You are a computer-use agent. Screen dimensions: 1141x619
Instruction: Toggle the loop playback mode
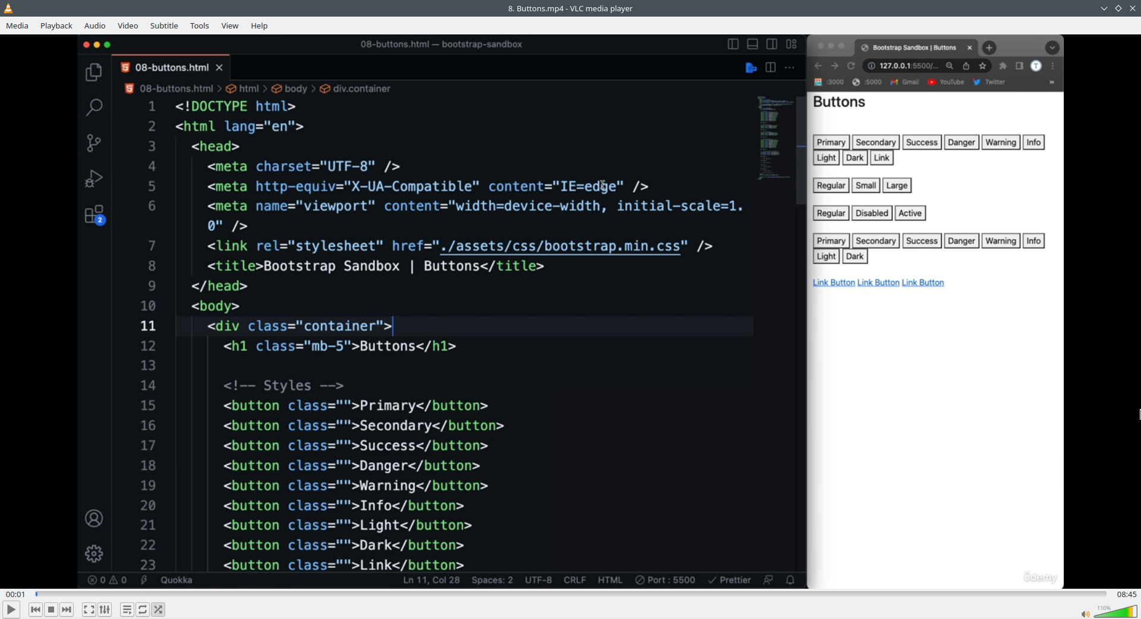[143, 610]
